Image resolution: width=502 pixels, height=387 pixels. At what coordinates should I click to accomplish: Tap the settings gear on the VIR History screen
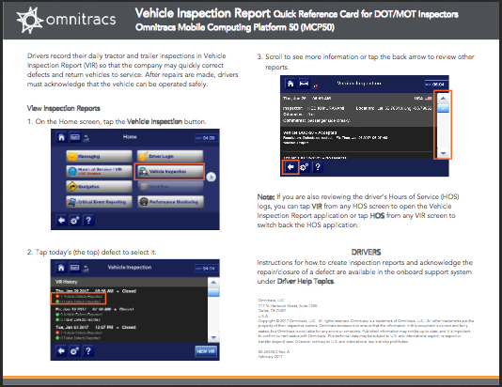tap(74, 351)
